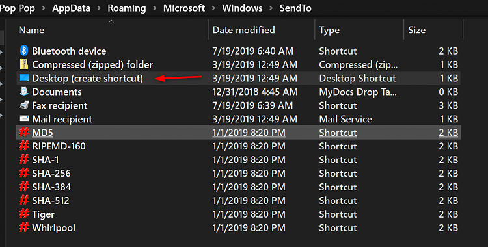Select the Desktop (create shortcut) icon
This screenshot has width=488, height=247.
point(24,78)
